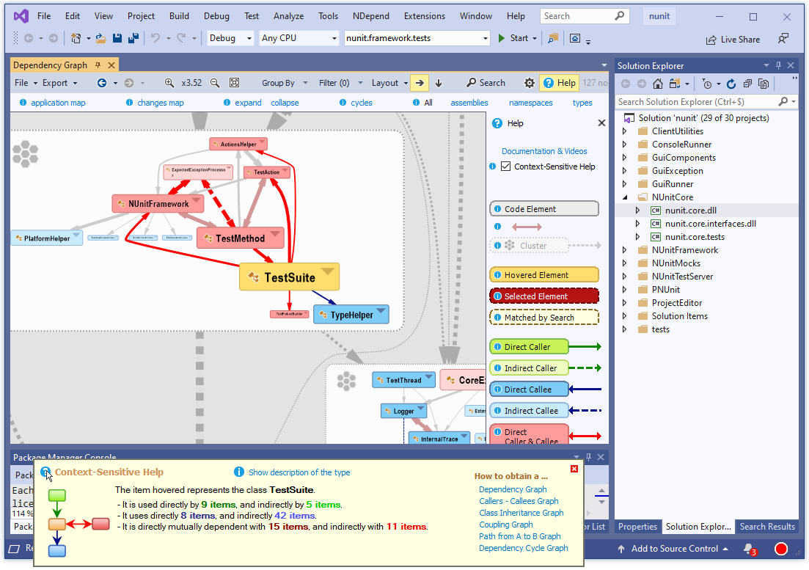809x570 pixels.
Task: Set the graph layout direction to vertical
Action: tap(439, 83)
